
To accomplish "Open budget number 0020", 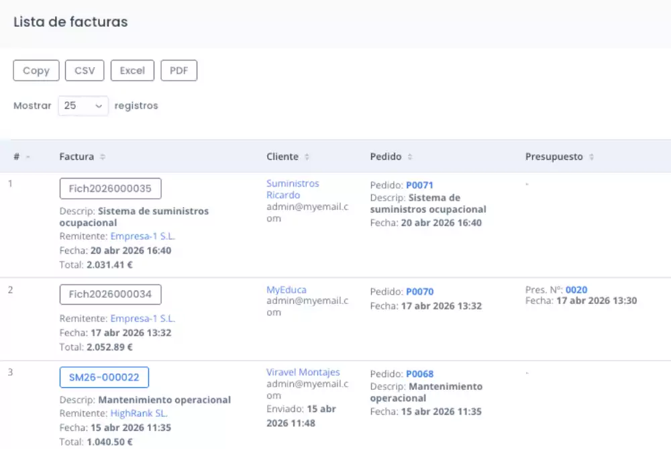I will coord(576,290).
